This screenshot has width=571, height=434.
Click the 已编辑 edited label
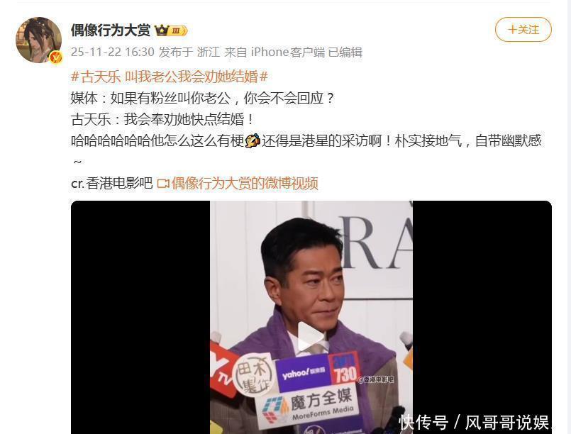pos(345,52)
